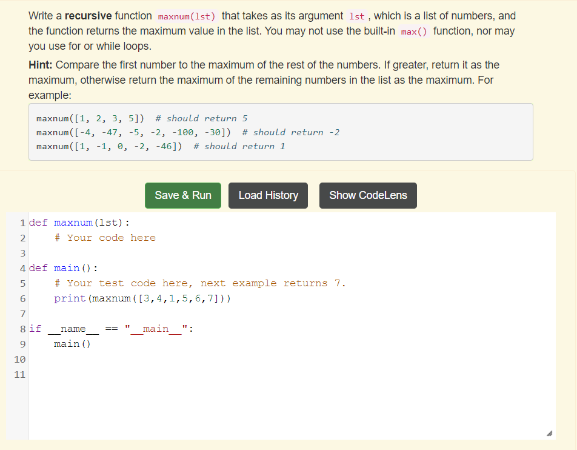Screen dimensions: 577x450
Task: Click example returning -2 line
Action: pyautogui.click(x=188, y=133)
